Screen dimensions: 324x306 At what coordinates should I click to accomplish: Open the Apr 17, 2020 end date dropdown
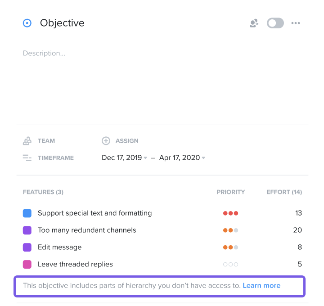click(182, 157)
